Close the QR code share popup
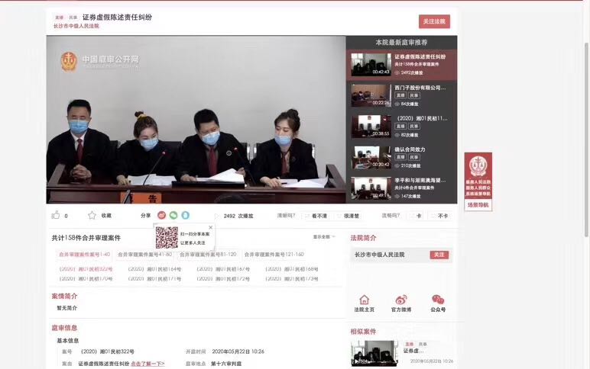Screen dimensions: 590x369 pyautogui.click(x=211, y=227)
